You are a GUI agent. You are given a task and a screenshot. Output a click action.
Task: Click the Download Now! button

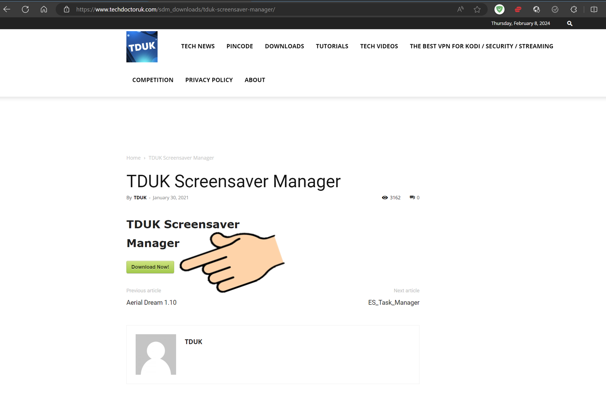coord(150,267)
